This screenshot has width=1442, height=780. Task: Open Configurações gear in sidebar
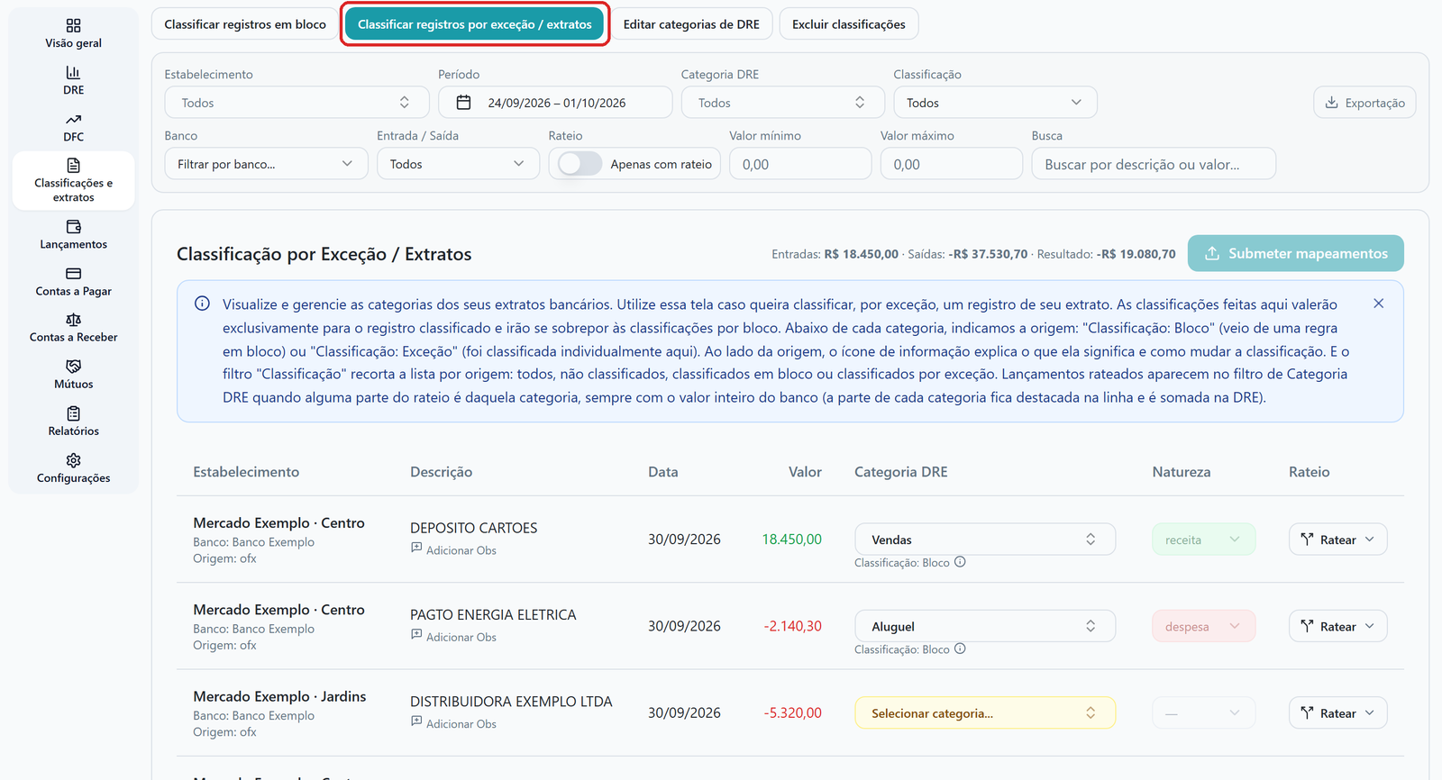(74, 468)
